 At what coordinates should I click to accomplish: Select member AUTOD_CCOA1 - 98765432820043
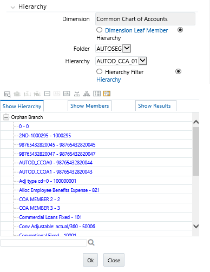pyautogui.click(x=56, y=171)
